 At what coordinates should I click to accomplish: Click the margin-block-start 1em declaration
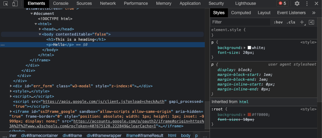245,75
